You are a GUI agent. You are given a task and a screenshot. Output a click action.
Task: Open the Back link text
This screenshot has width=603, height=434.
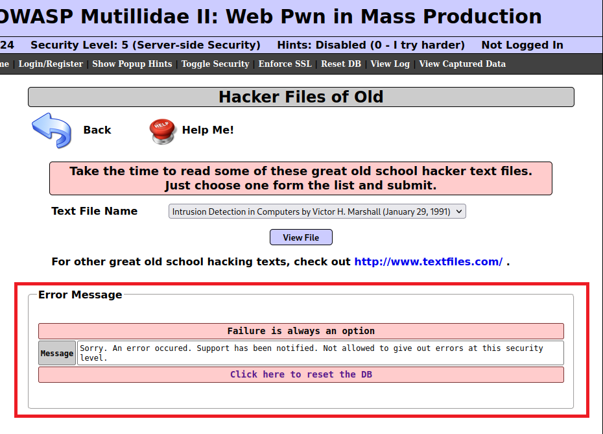pyautogui.click(x=97, y=130)
